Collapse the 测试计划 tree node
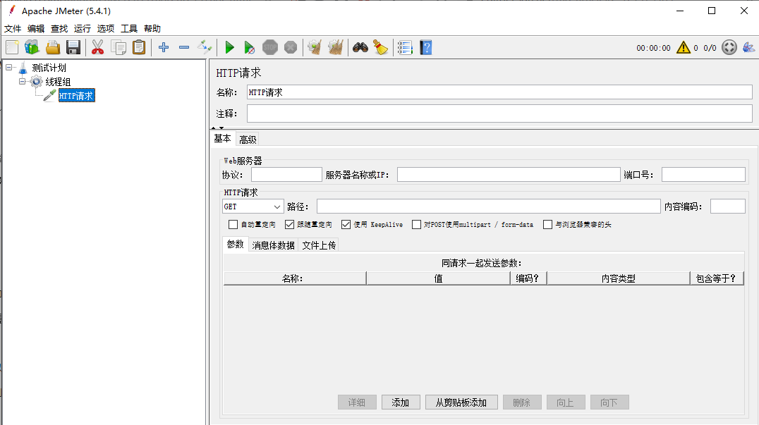 pyautogui.click(x=8, y=68)
